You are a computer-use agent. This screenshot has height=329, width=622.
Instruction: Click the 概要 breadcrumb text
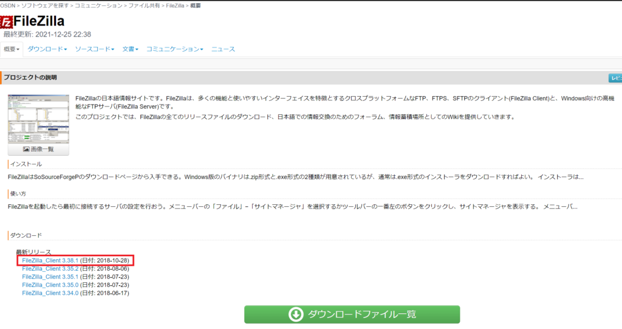point(196,5)
